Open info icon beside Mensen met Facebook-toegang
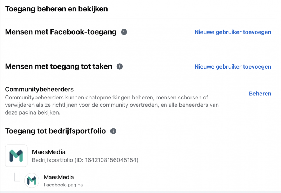Image resolution: width=281 pixels, height=193 pixels. tap(124, 32)
